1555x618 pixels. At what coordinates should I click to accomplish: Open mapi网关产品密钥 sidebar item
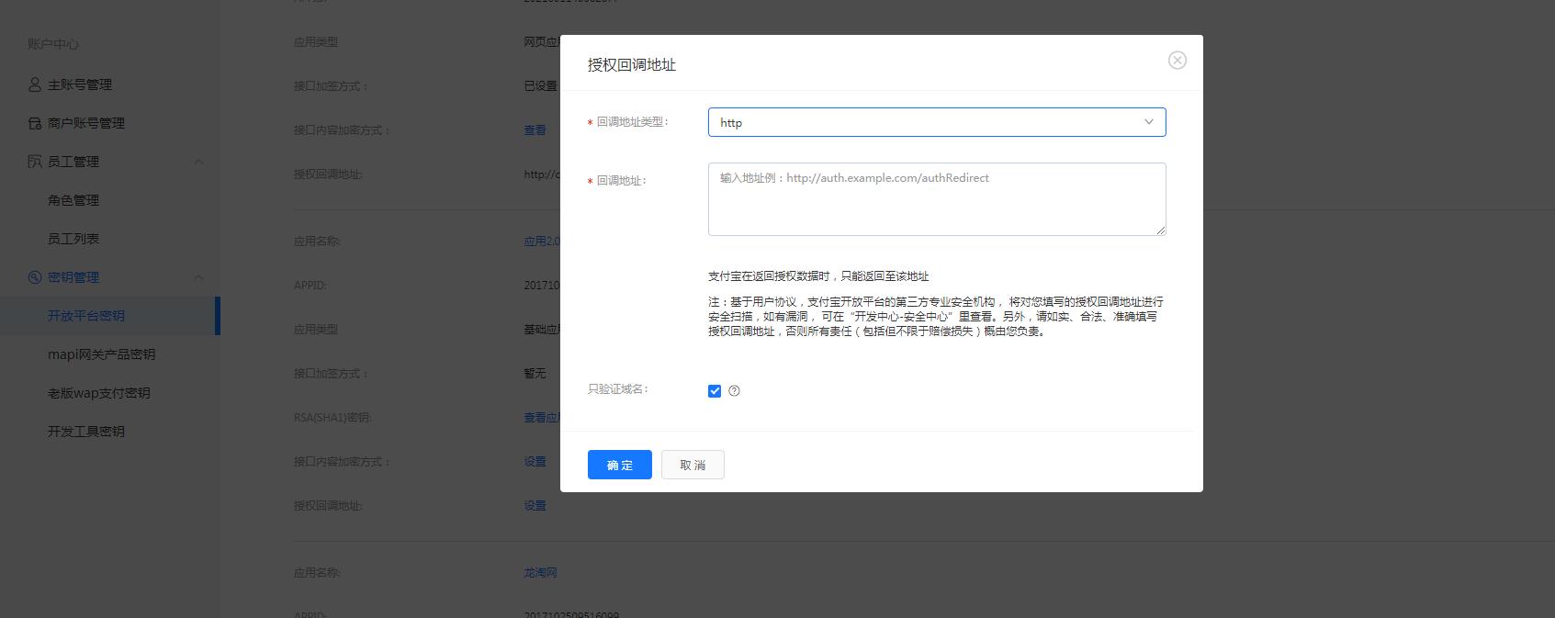point(102,354)
